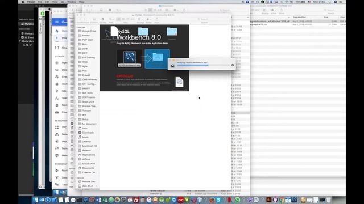364x204 pixels.
Task: Open Spotlight search in the menu bar
Action: pyautogui.click(x=330, y=2)
